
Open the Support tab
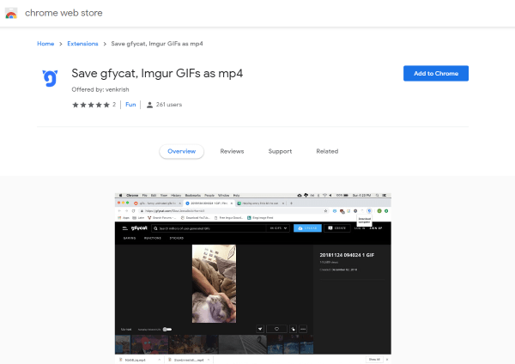(x=280, y=151)
